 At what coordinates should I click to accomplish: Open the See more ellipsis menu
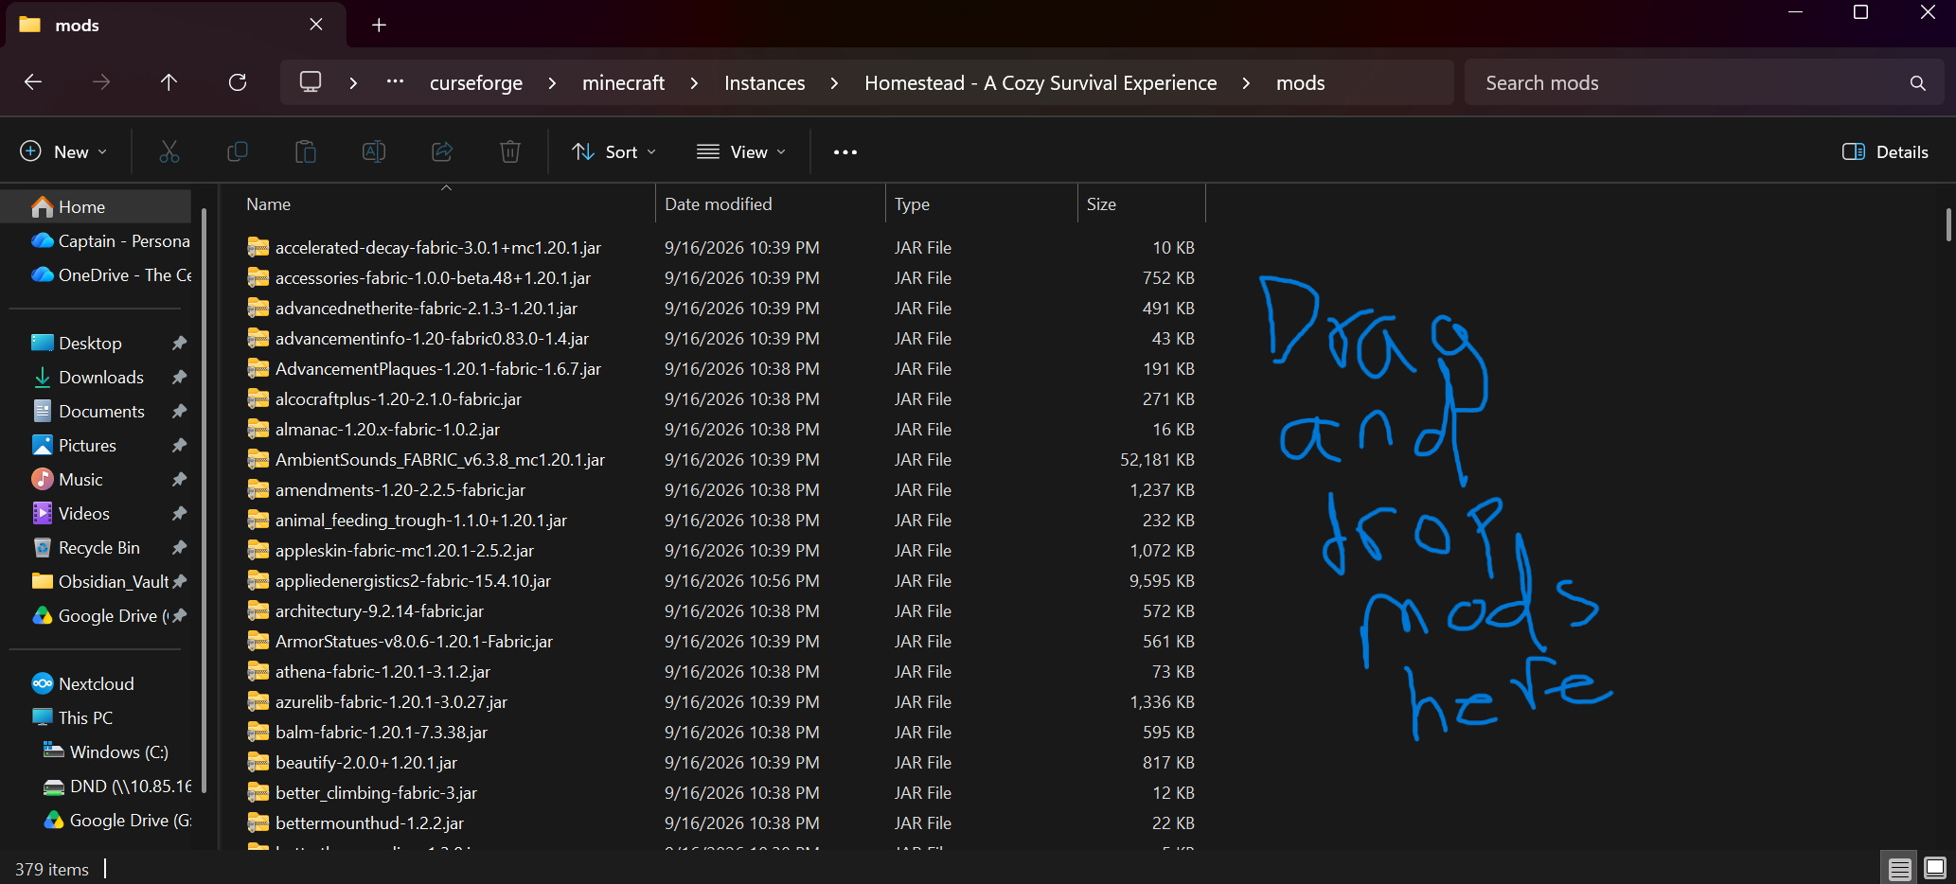(845, 151)
